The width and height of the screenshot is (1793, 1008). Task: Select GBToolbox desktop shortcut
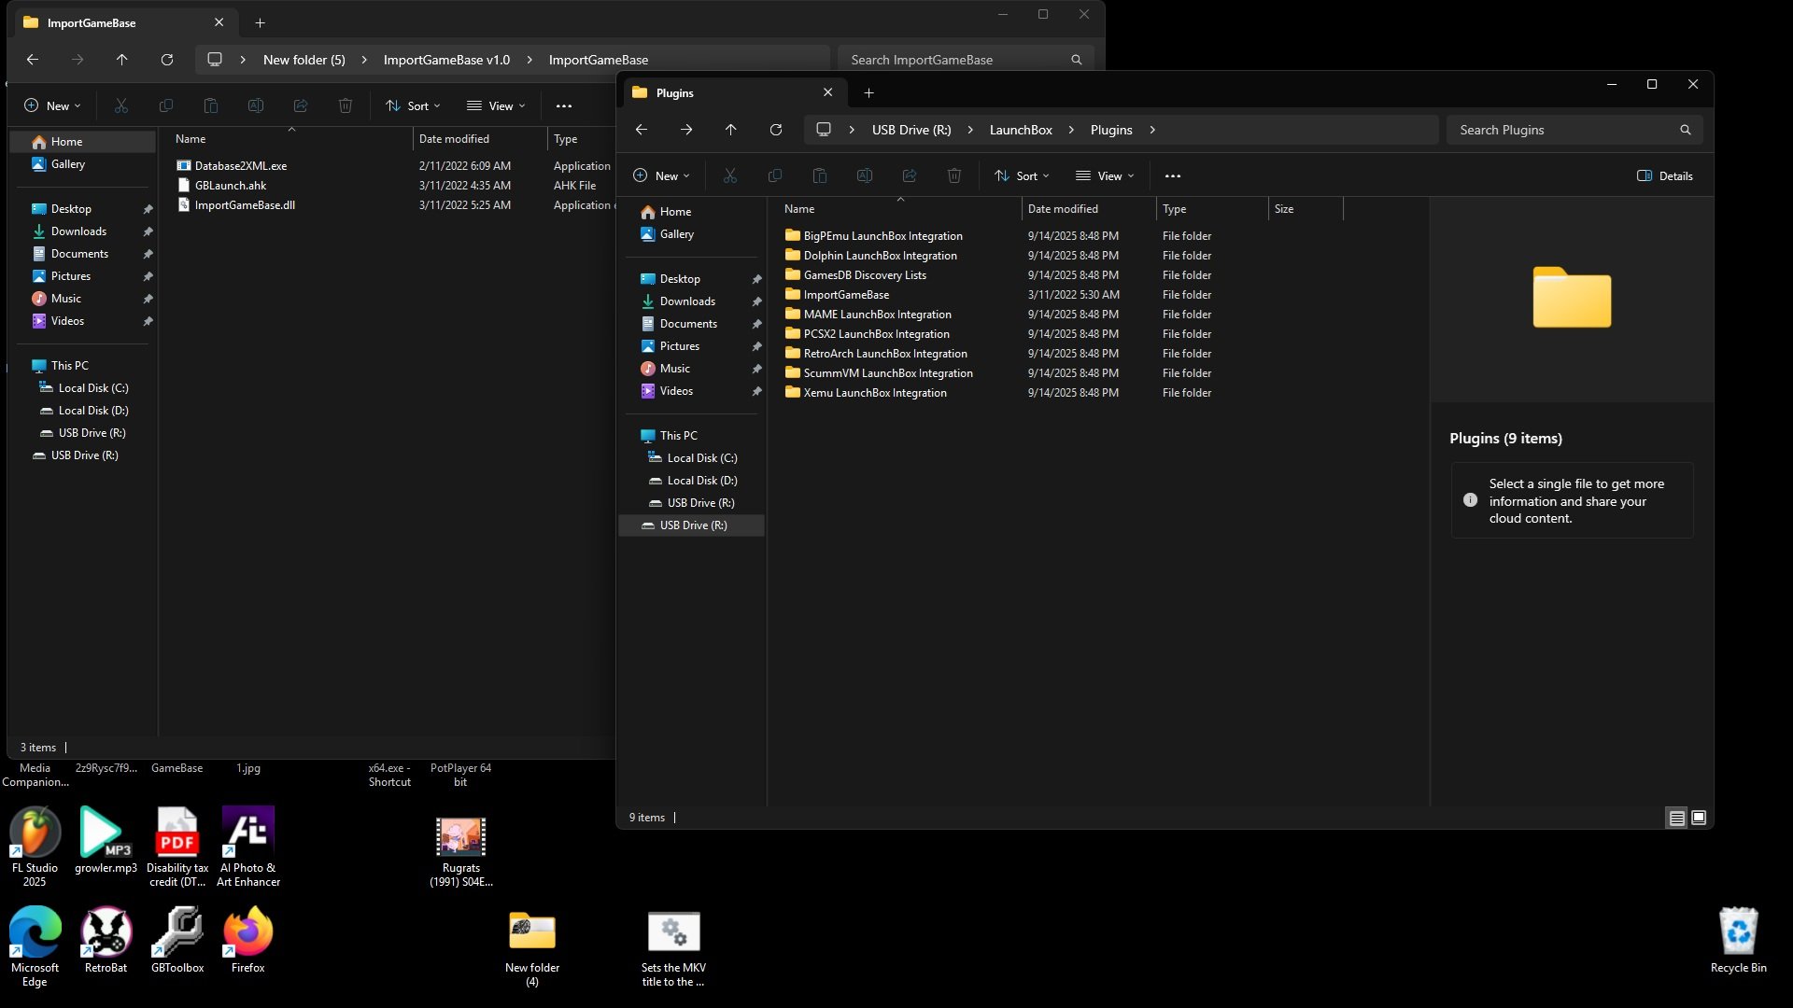tap(177, 939)
